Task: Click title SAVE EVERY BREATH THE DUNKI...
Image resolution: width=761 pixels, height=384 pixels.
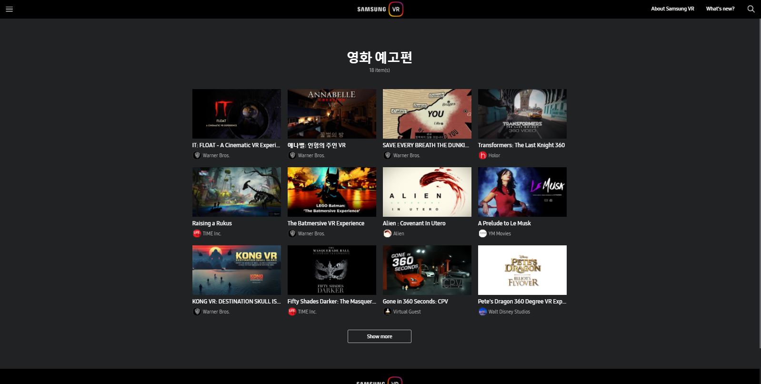Action: click(426, 145)
